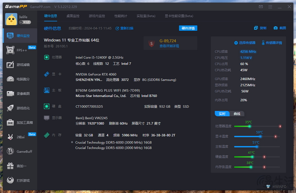
Task: Open the GameBuff sidebar icon
Action: [x=10, y=151]
